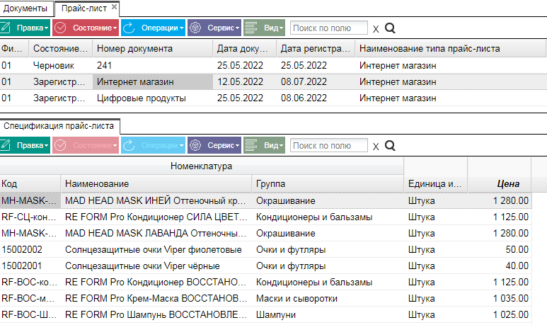
Task: Click Маски и сыворотки group cell
Action: click(x=328, y=299)
